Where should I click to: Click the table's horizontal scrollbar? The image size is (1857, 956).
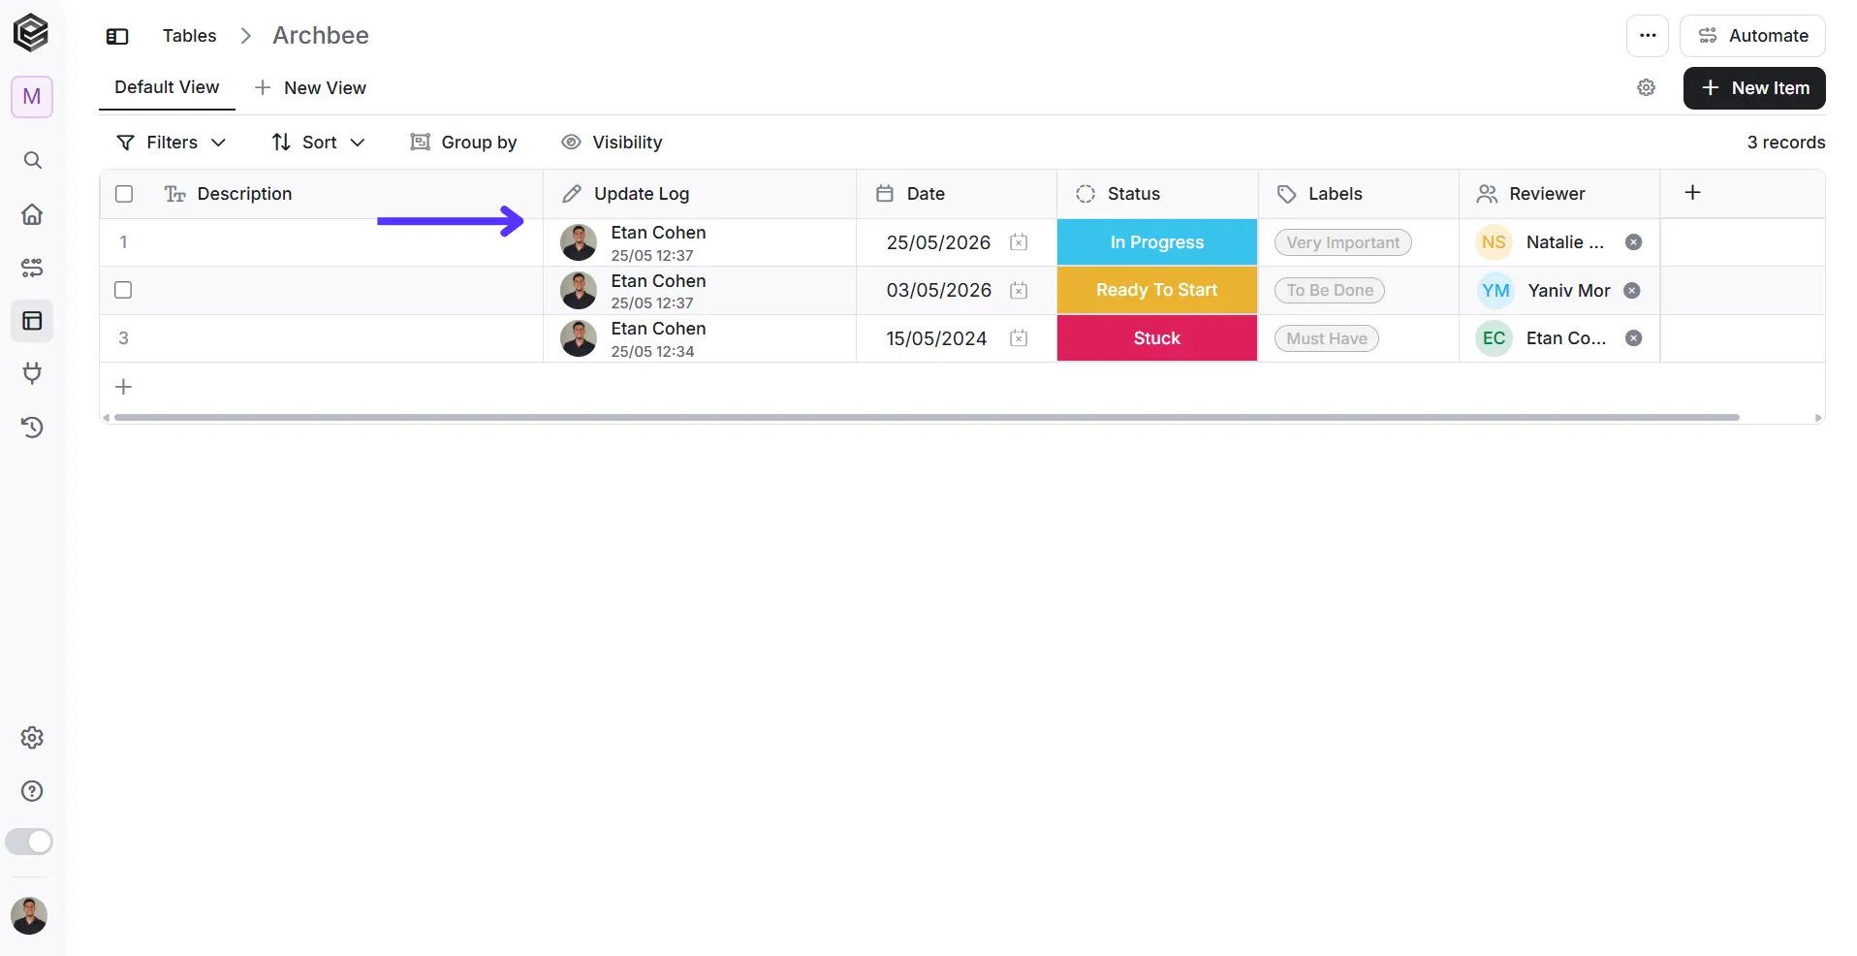pyautogui.click(x=927, y=418)
